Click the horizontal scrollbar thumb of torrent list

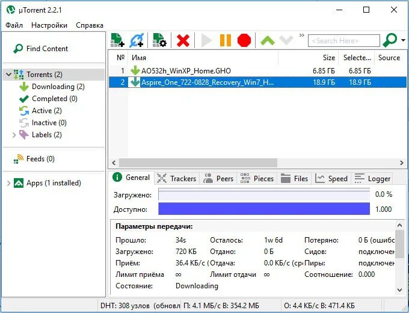[x=198, y=163]
